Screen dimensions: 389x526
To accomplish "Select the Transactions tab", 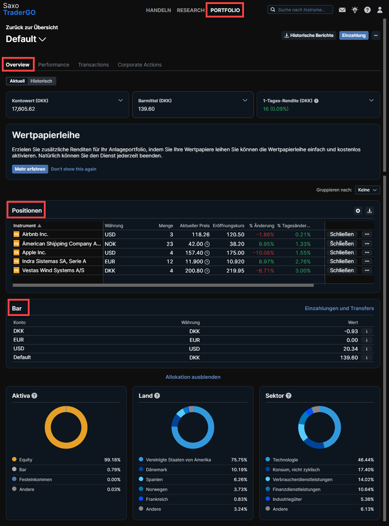I will [x=94, y=65].
